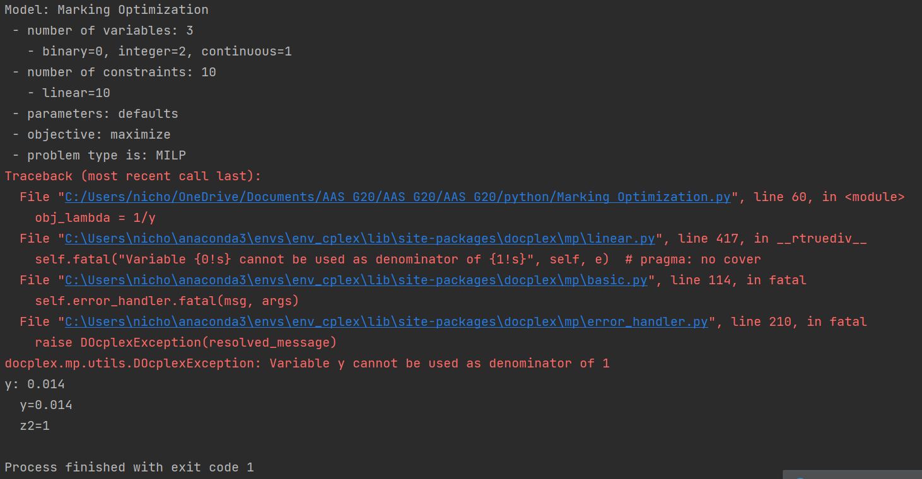Screen dimensions: 922x479
Task: Click the 'raise DOcplexException(resolved_message)' line
Action: [185, 343]
